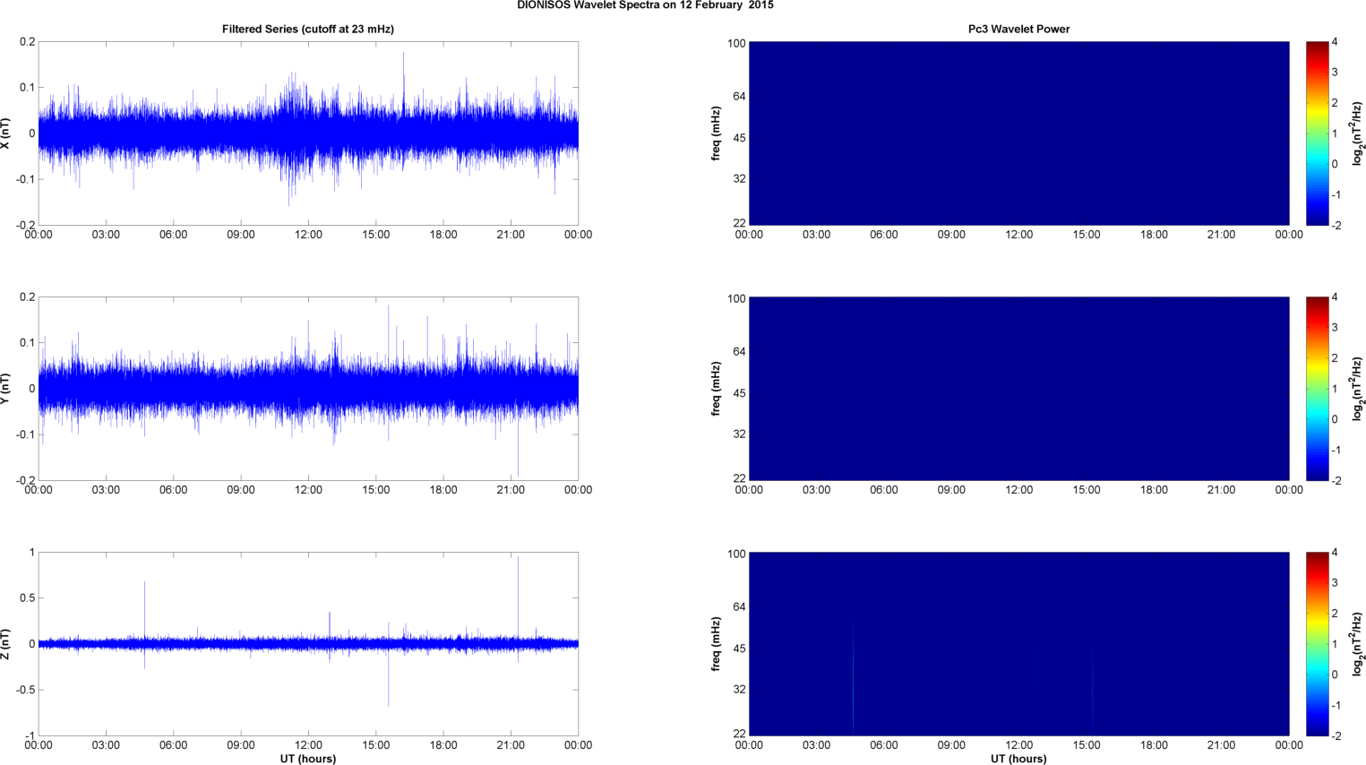Click inside the Z component filtered series plot
The height and width of the screenshot is (765, 1366).
(x=308, y=644)
